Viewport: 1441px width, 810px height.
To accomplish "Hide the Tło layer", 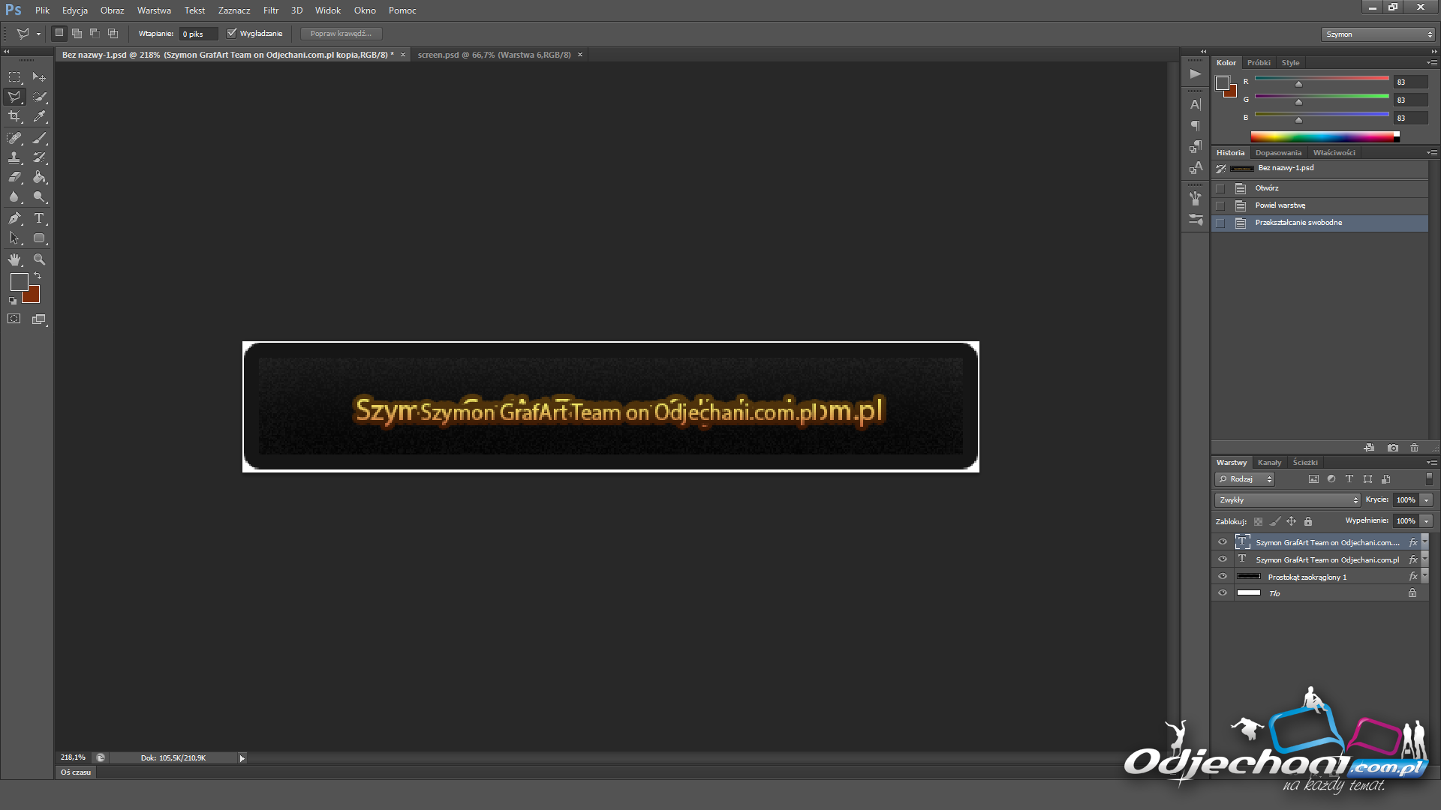I will pyautogui.click(x=1222, y=592).
